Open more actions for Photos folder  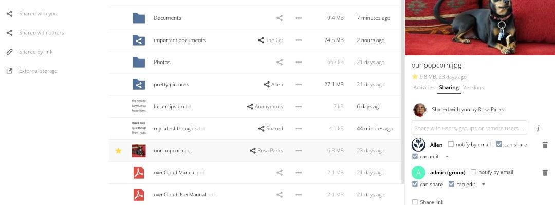pos(299,62)
